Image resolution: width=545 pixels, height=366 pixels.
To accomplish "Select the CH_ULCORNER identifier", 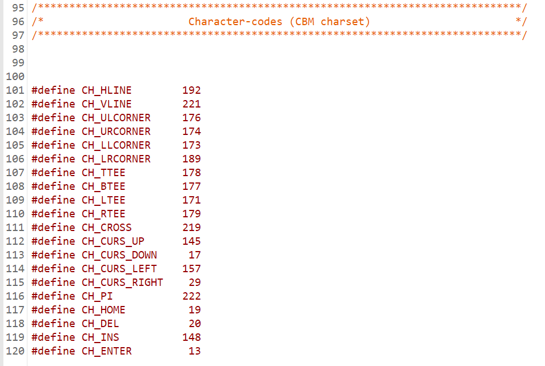I will coord(116,117).
